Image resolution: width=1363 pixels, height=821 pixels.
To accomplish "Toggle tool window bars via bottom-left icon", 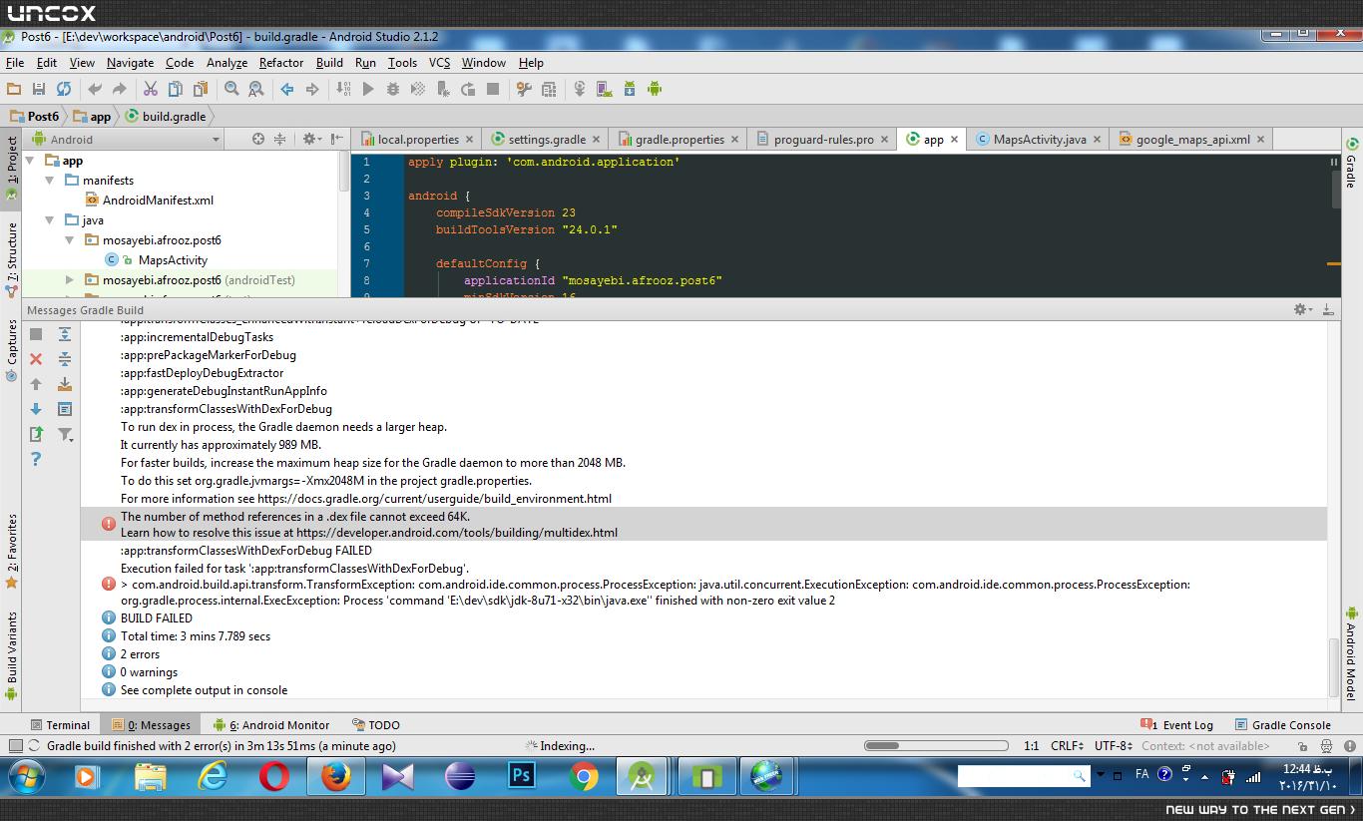I will pyautogui.click(x=15, y=745).
